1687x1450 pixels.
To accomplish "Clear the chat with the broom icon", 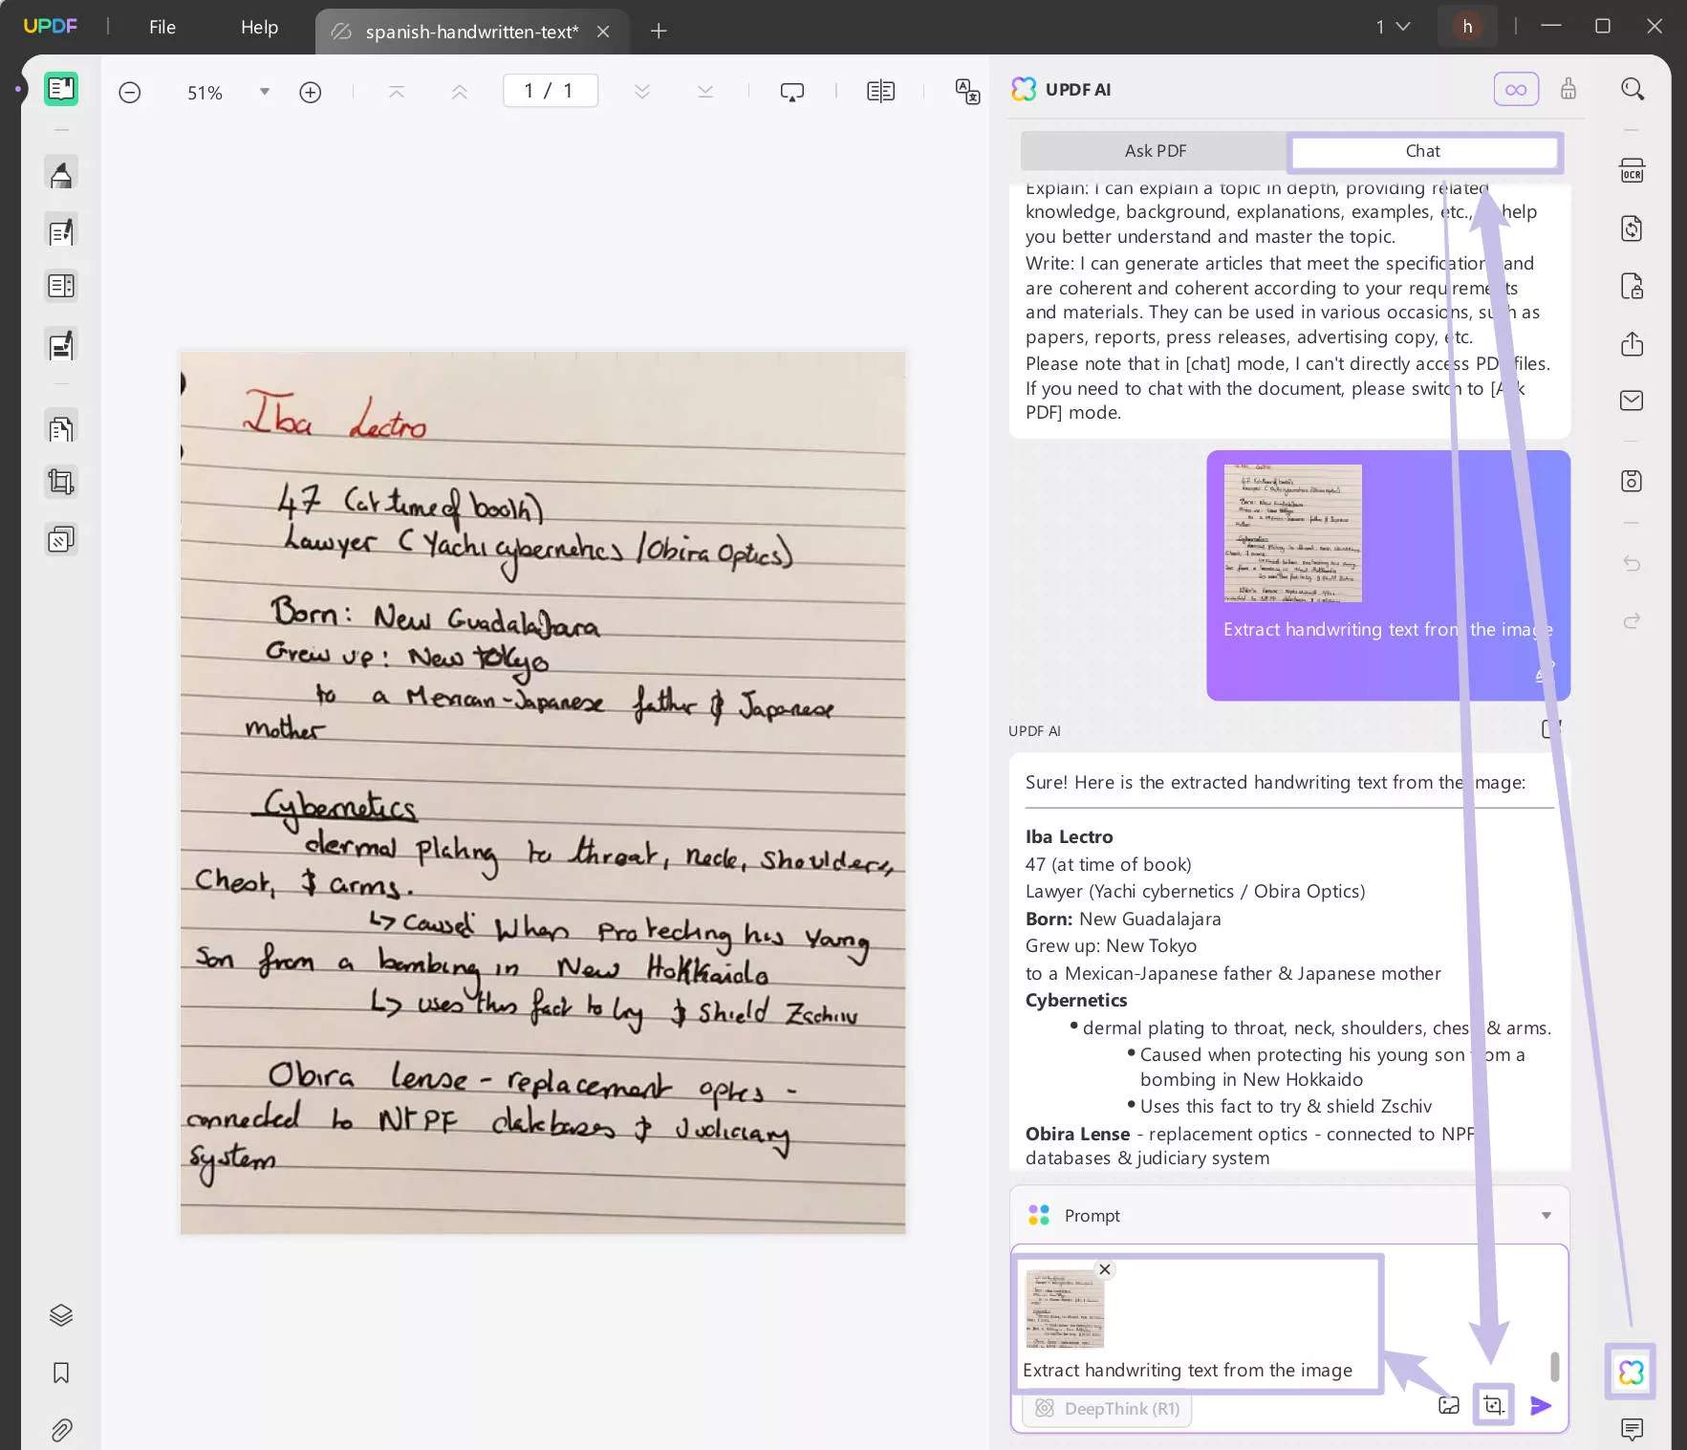I will pyautogui.click(x=1568, y=89).
